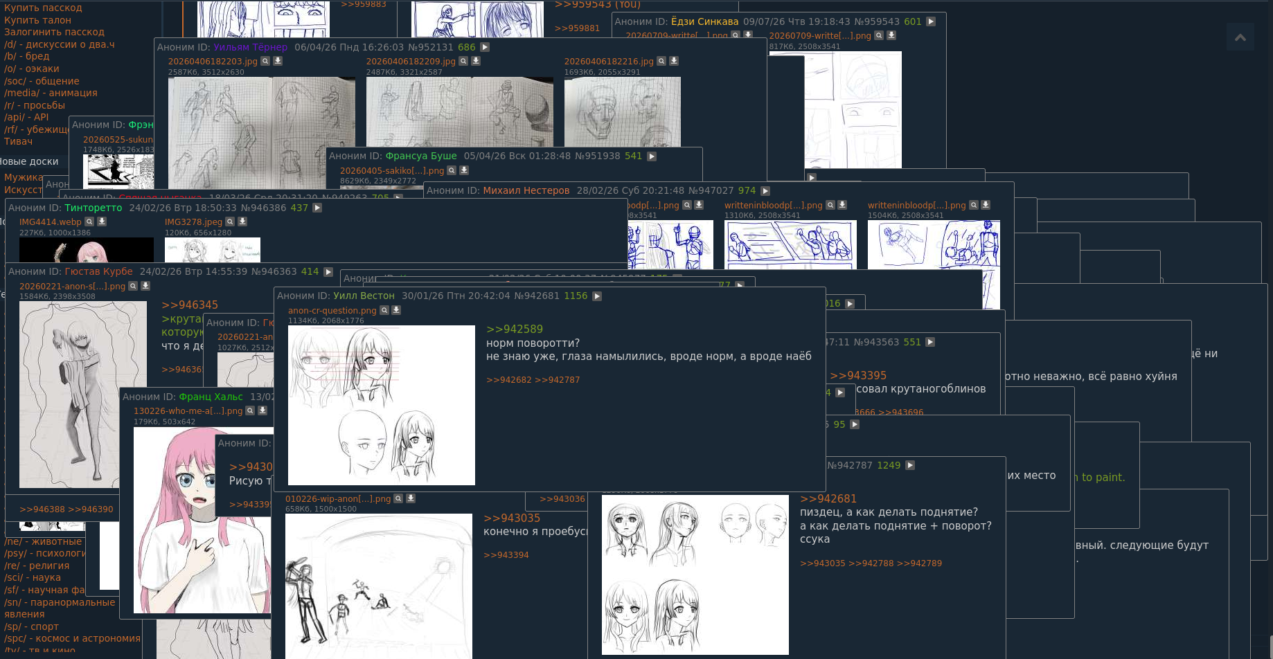The image size is (1273, 659).
Task: Click the poster ID Михаил Нестеров
Action: click(x=526, y=190)
